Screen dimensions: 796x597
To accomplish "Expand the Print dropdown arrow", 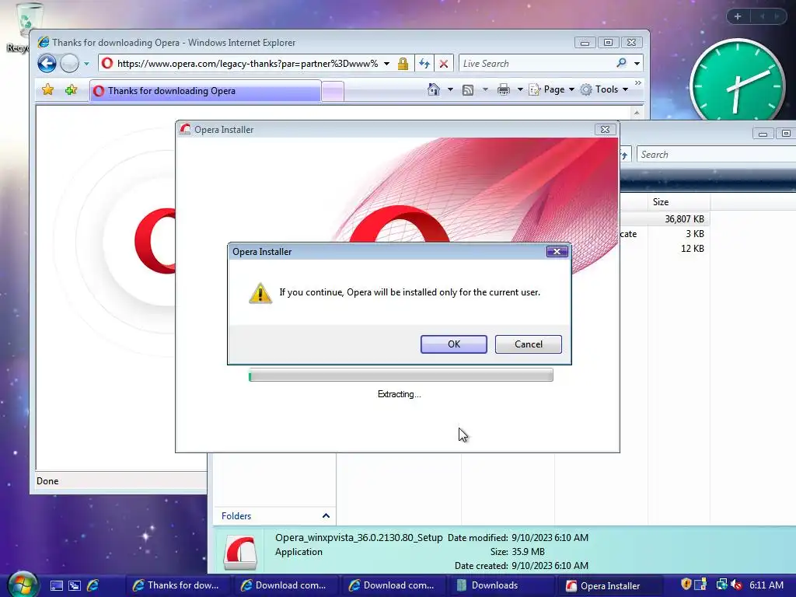I will coord(520,89).
